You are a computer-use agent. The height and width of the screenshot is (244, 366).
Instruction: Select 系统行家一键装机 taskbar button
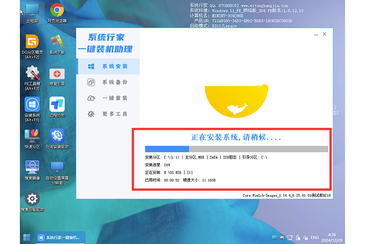pyautogui.click(x=60, y=238)
